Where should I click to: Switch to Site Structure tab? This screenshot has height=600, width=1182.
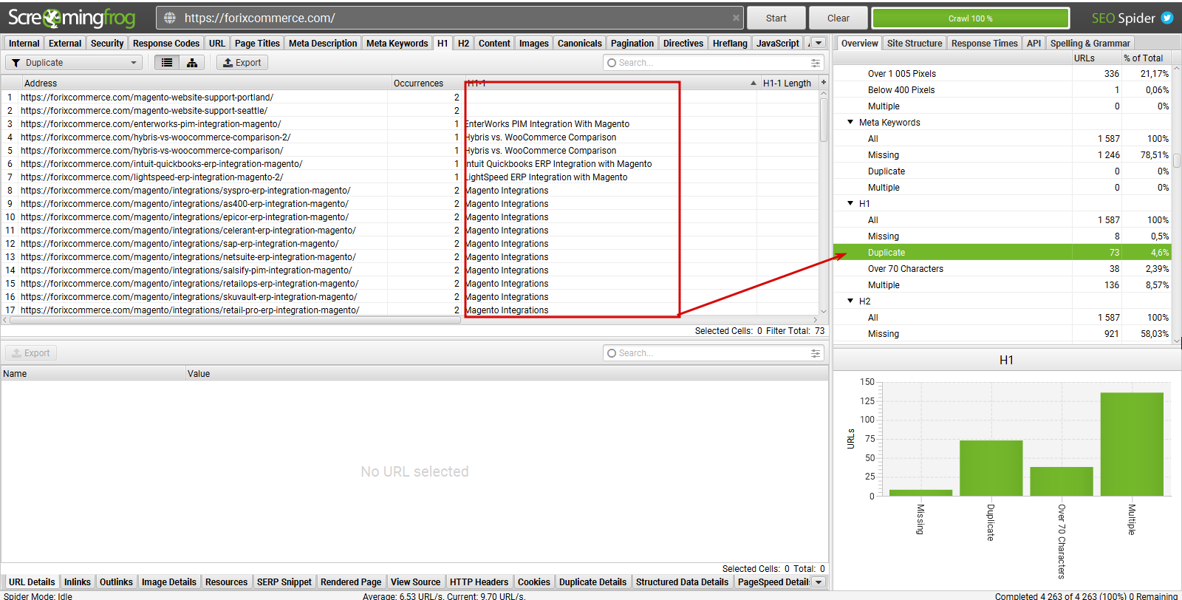click(915, 43)
